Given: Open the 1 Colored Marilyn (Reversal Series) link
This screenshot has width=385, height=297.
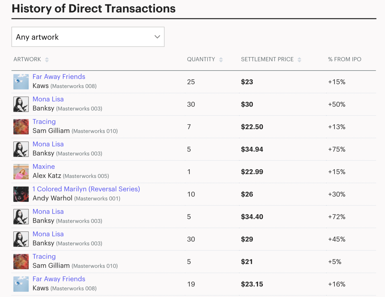Looking at the screenshot, I should [86, 189].
